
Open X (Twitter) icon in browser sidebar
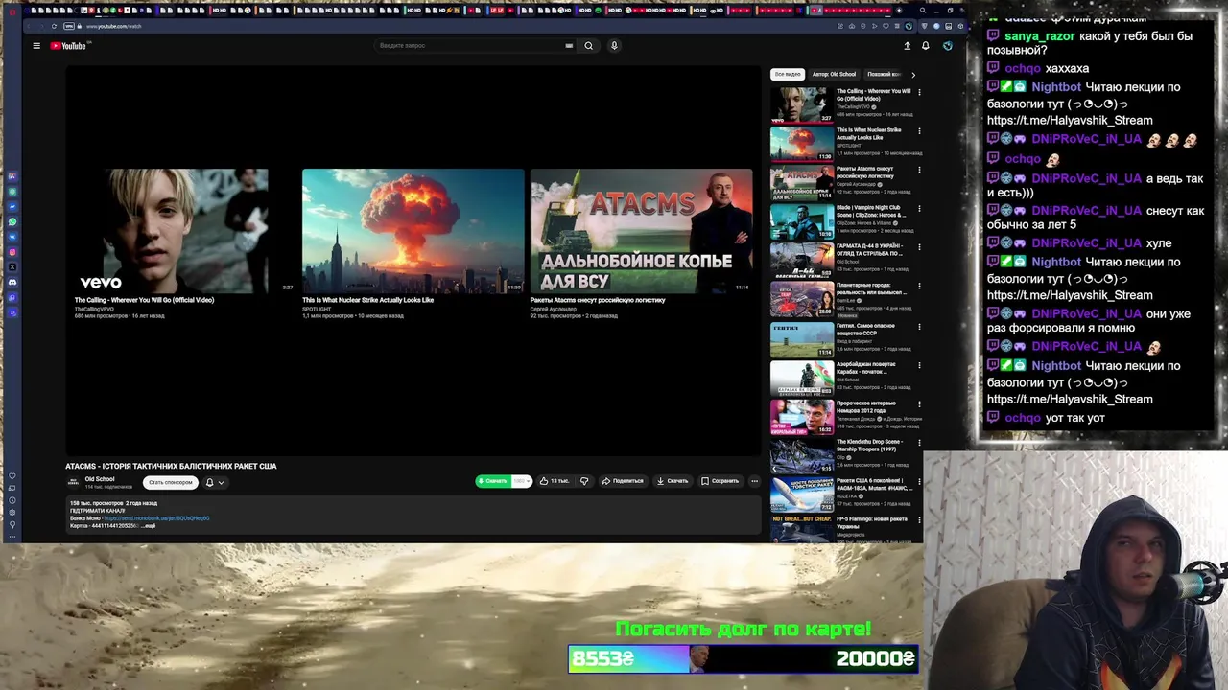[x=12, y=266]
